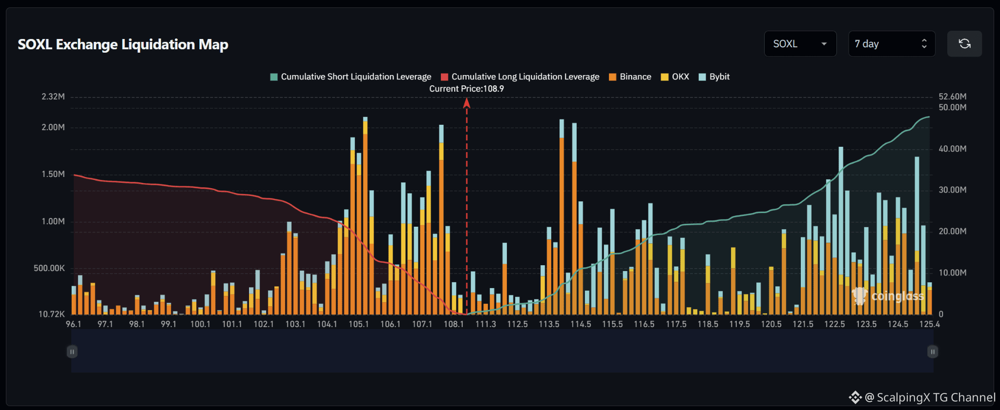Click the 117.5 price axis label

pyautogui.click(x=676, y=324)
